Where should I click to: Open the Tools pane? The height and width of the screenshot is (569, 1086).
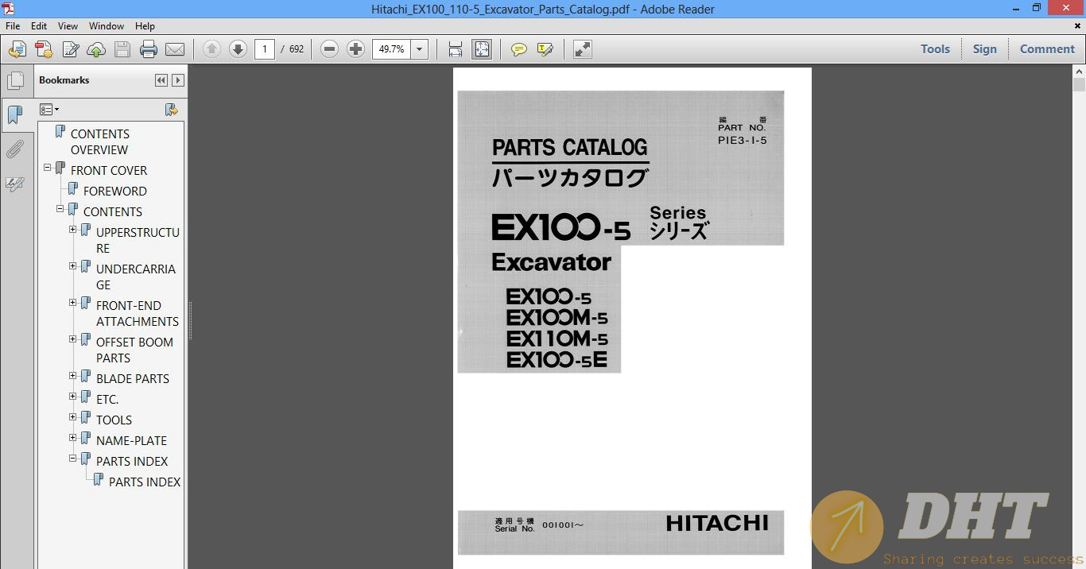click(x=935, y=49)
